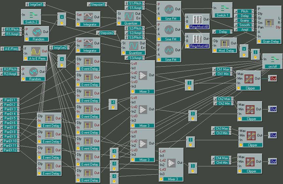Select the IntgrSet1 fader control
The height and width of the screenshot is (184, 283).
pos(36,5)
